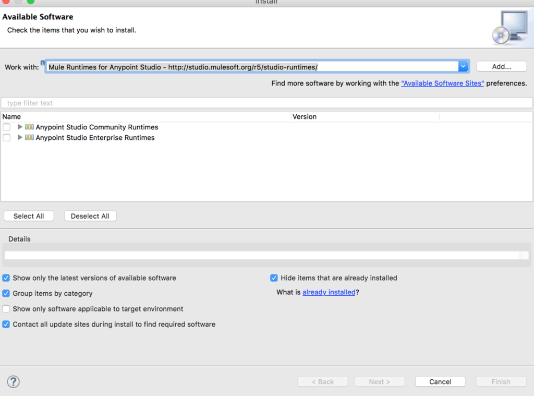The height and width of the screenshot is (396, 534).
Task: Click the Version column header
Action: tap(365, 117)
